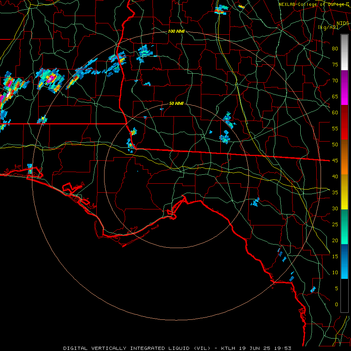Image resolution: width=351 pixels, height=351 pixels.
Task: Select the 70 value on the scale
Action: (335, 81)
